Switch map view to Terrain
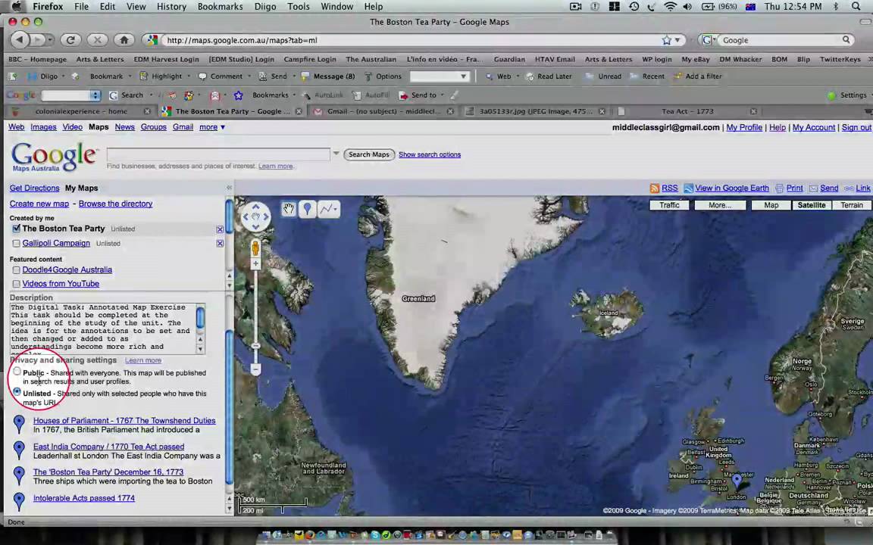This screenshot has height=545, width=873. [851, 205]
